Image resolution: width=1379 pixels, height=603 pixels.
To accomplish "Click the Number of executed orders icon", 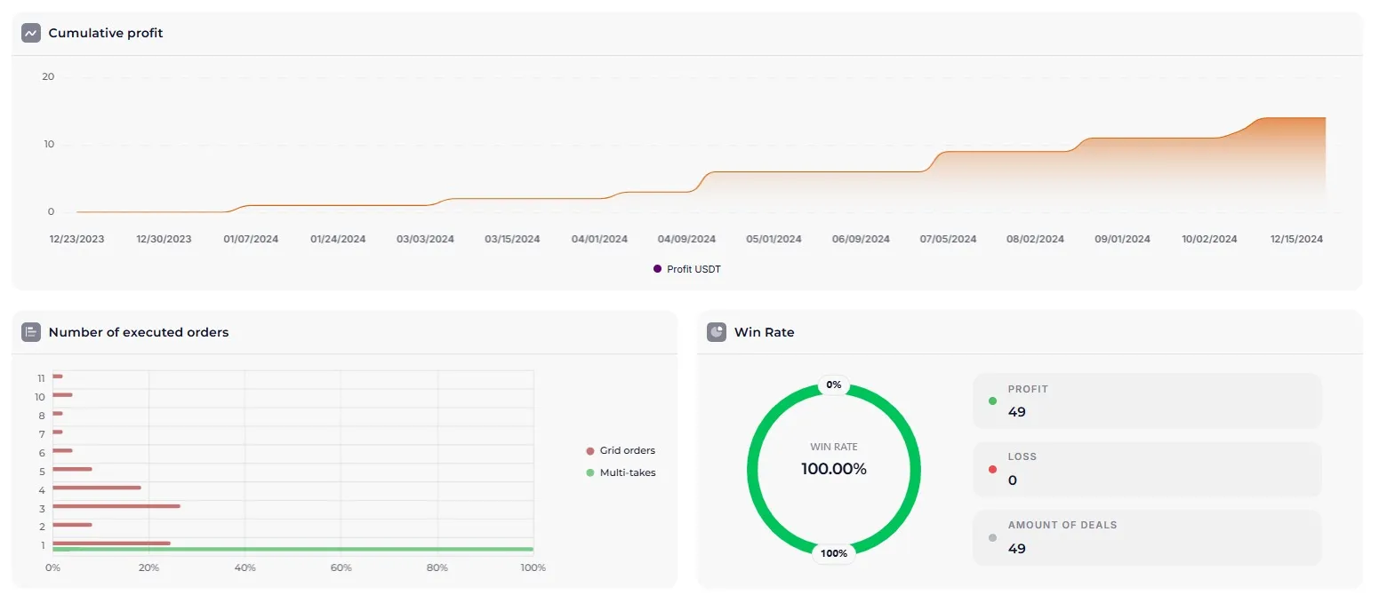I will click(31, 332).
